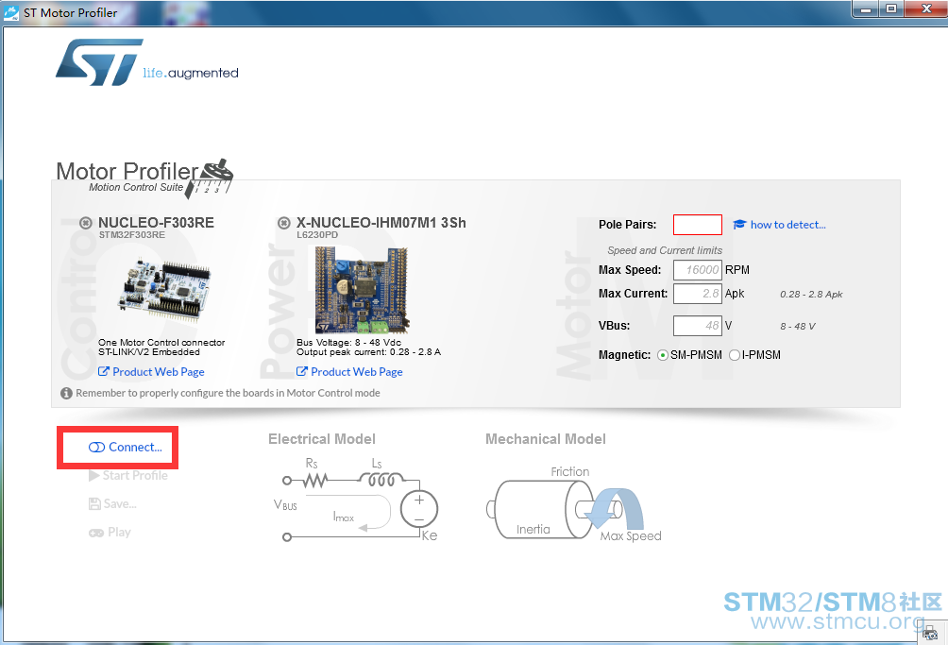Image resolution: width=948 pixels, height=645 pixels.
Task: Click the Save button
Action: click(112, 503)
